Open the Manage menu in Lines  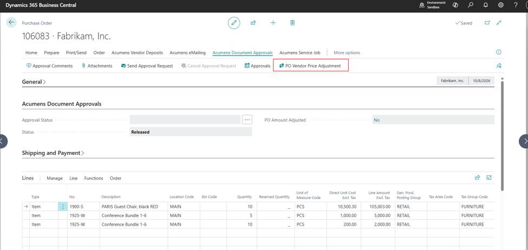click(x=55, y=178)
